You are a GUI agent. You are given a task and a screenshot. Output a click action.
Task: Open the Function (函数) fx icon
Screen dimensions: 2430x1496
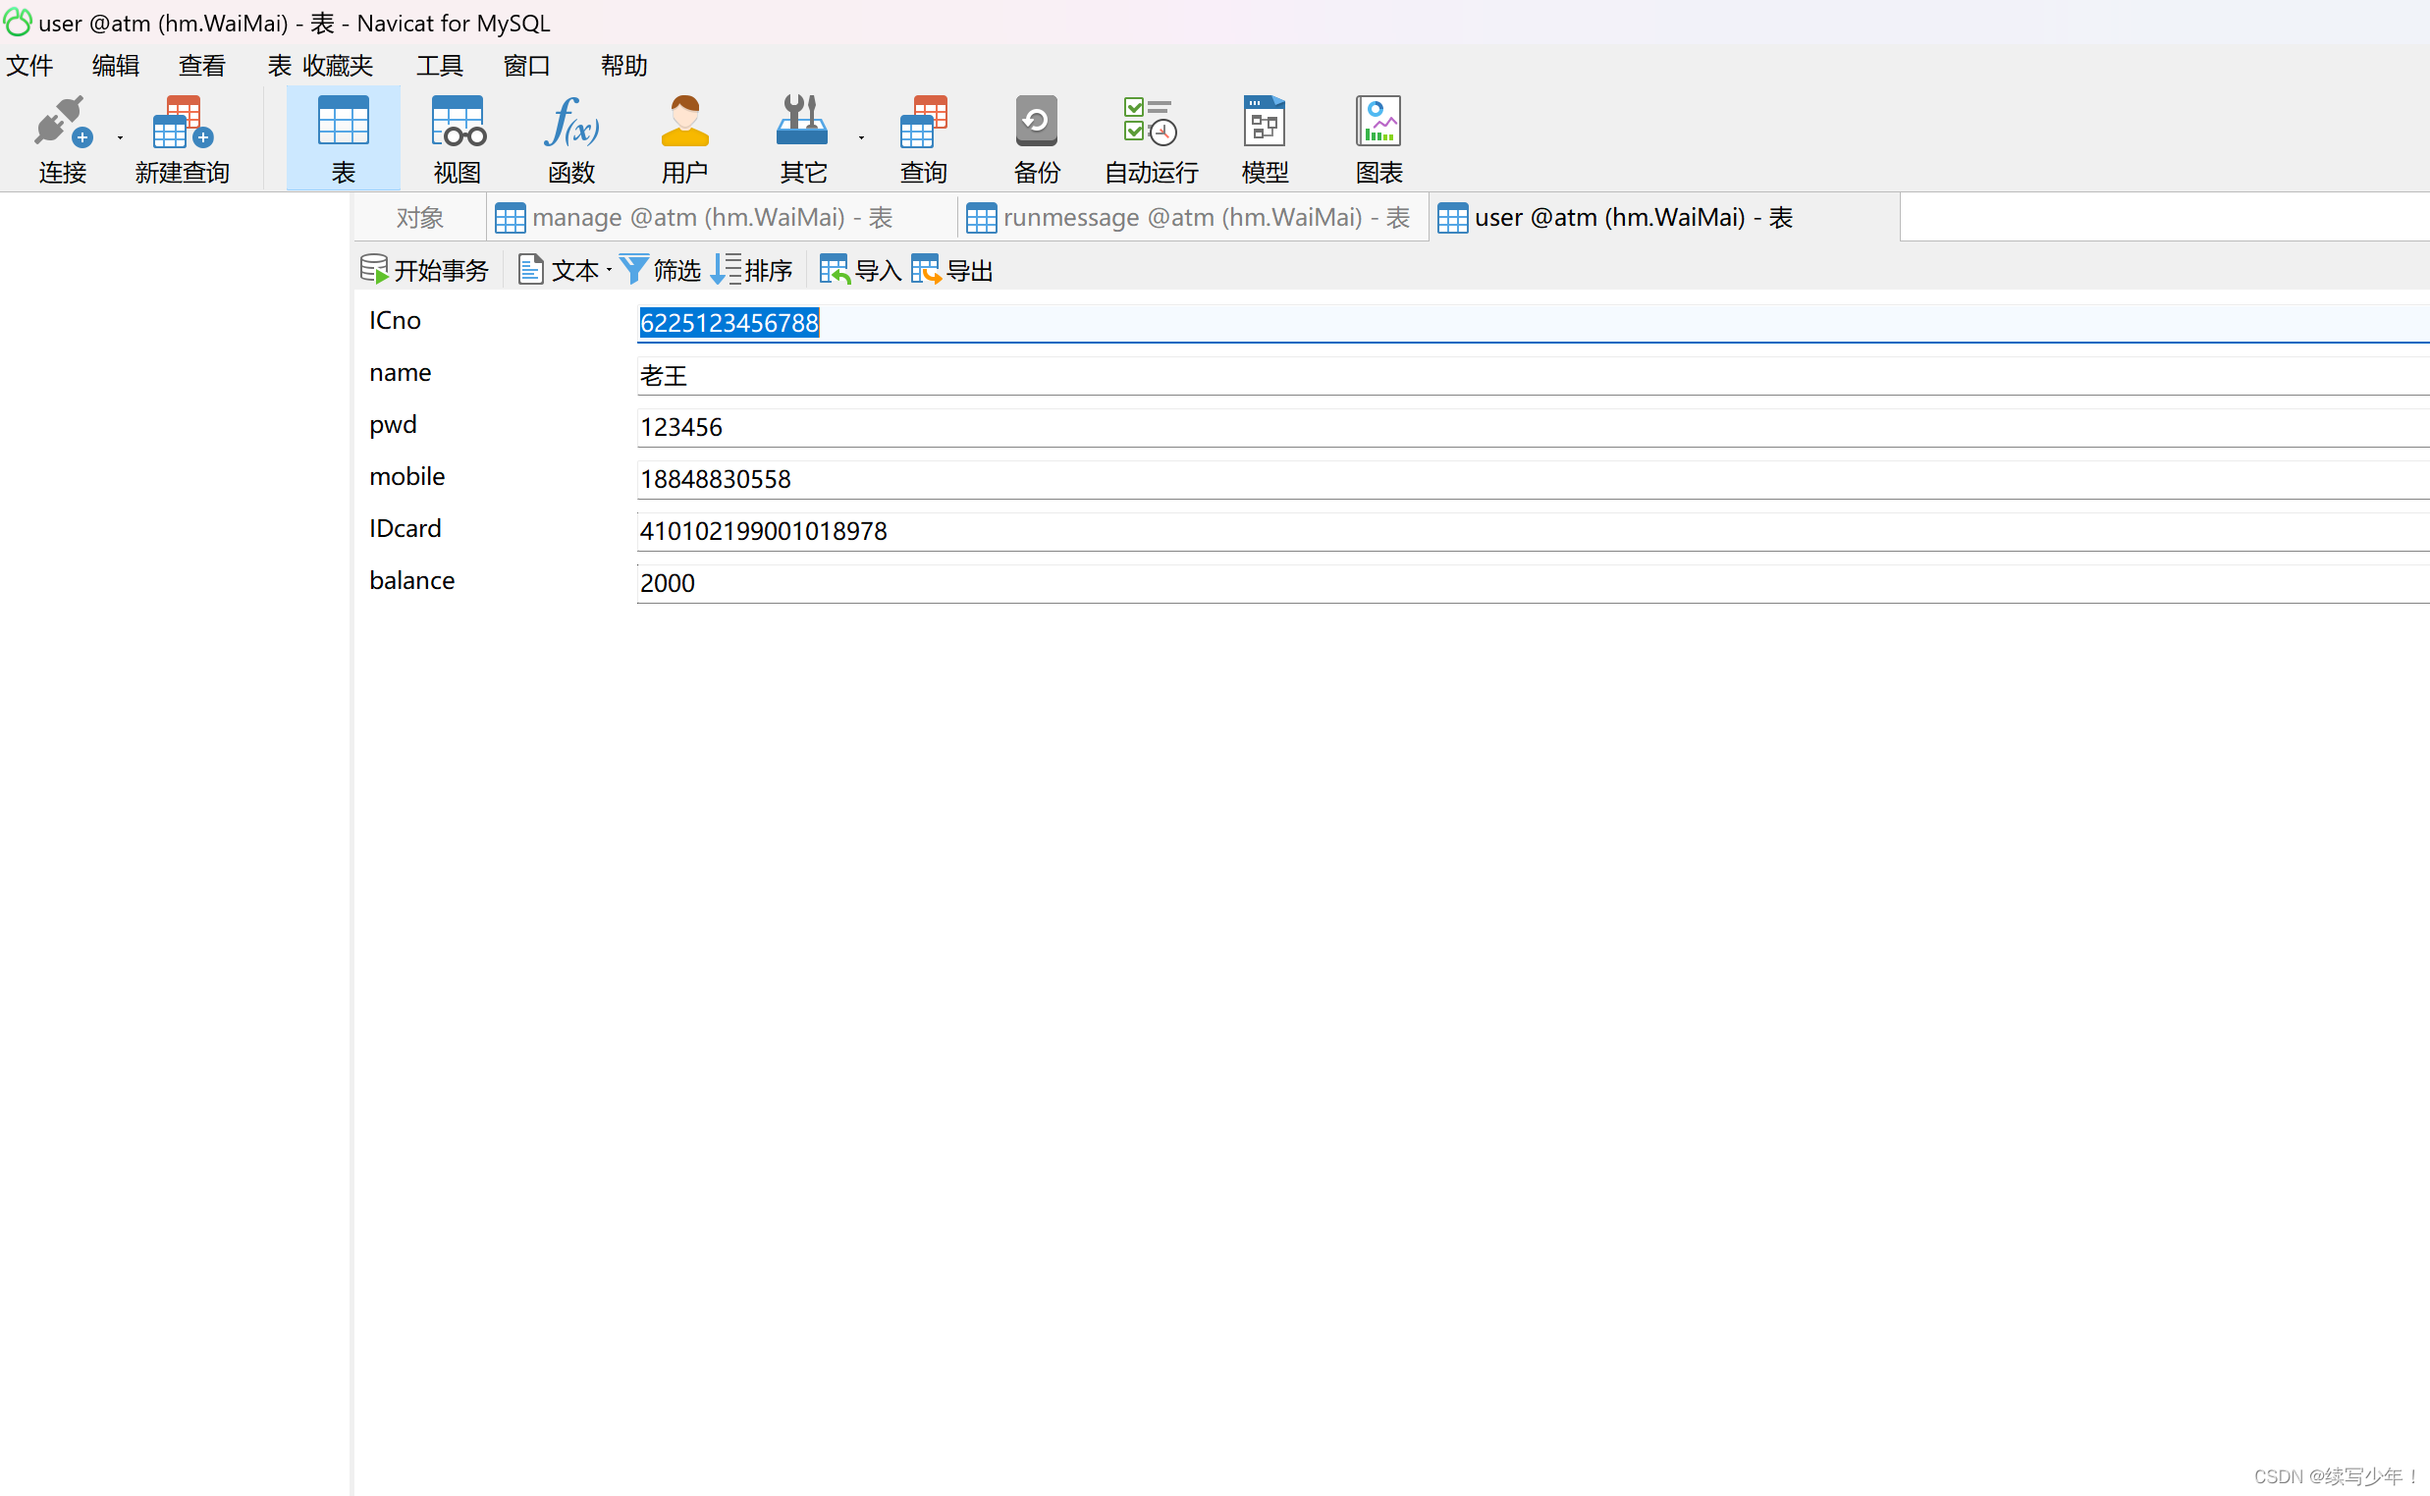(570, 137)
